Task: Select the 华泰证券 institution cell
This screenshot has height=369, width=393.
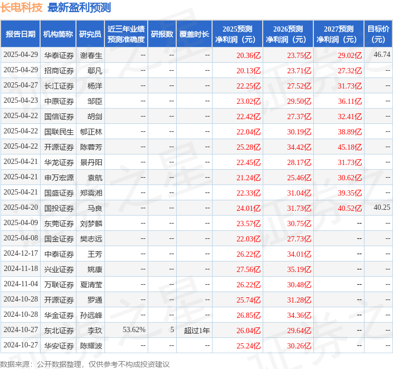Action: 59,55
